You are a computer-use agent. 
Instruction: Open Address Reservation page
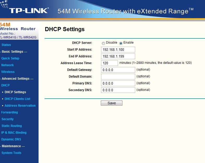(20, 106)
